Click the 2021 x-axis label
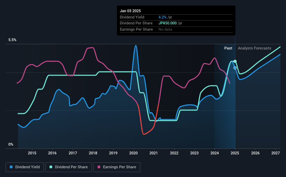286x177 pixels. (154, 153)
